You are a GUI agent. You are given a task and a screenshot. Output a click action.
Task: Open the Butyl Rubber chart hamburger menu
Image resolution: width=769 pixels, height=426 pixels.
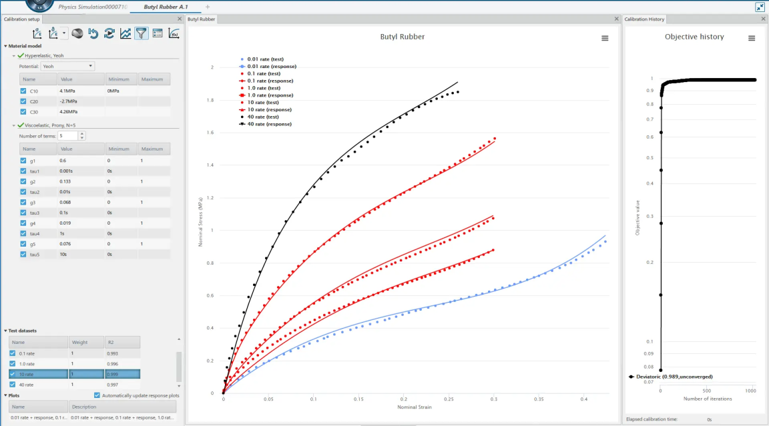point(605,39)
